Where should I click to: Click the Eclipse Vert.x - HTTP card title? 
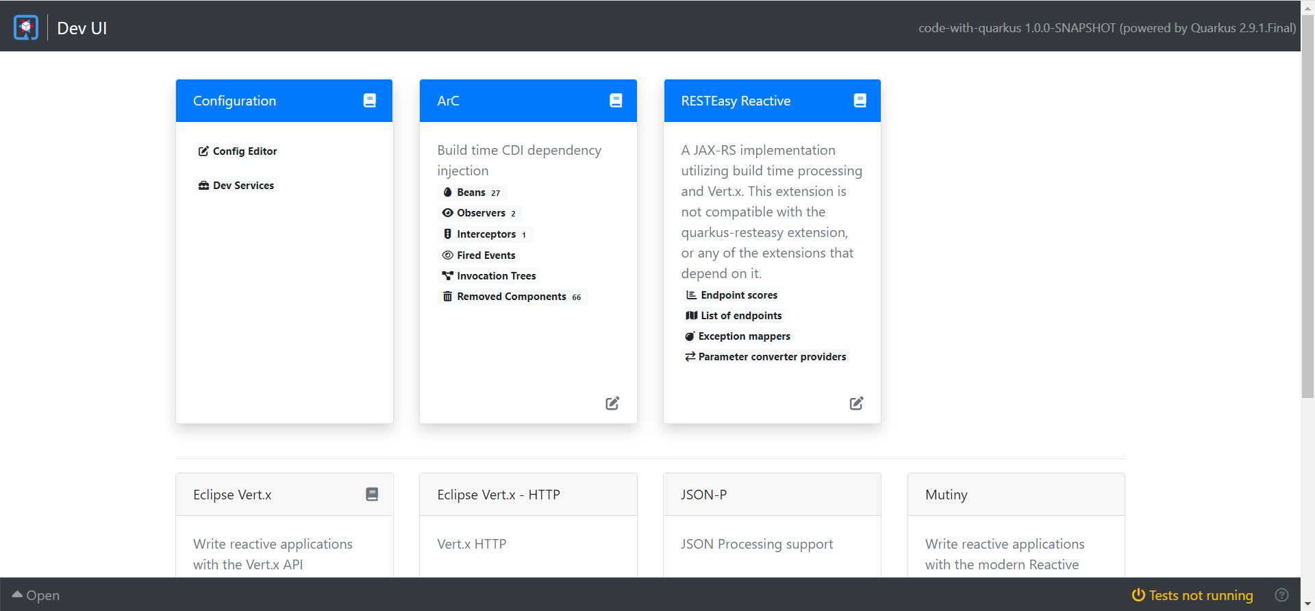(499, 495)
